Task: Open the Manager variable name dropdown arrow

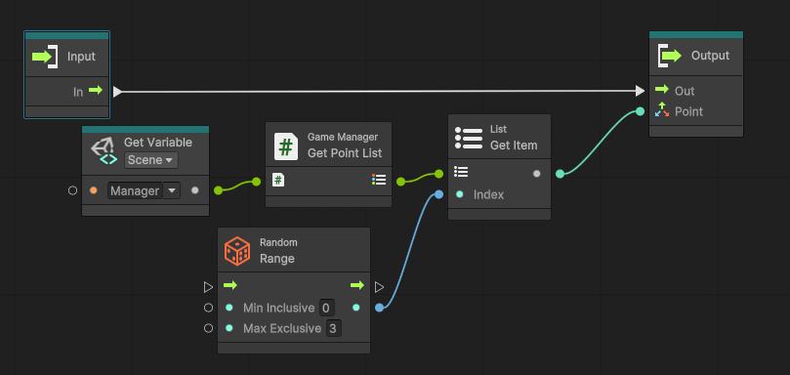Action: (x=172, y=190)
